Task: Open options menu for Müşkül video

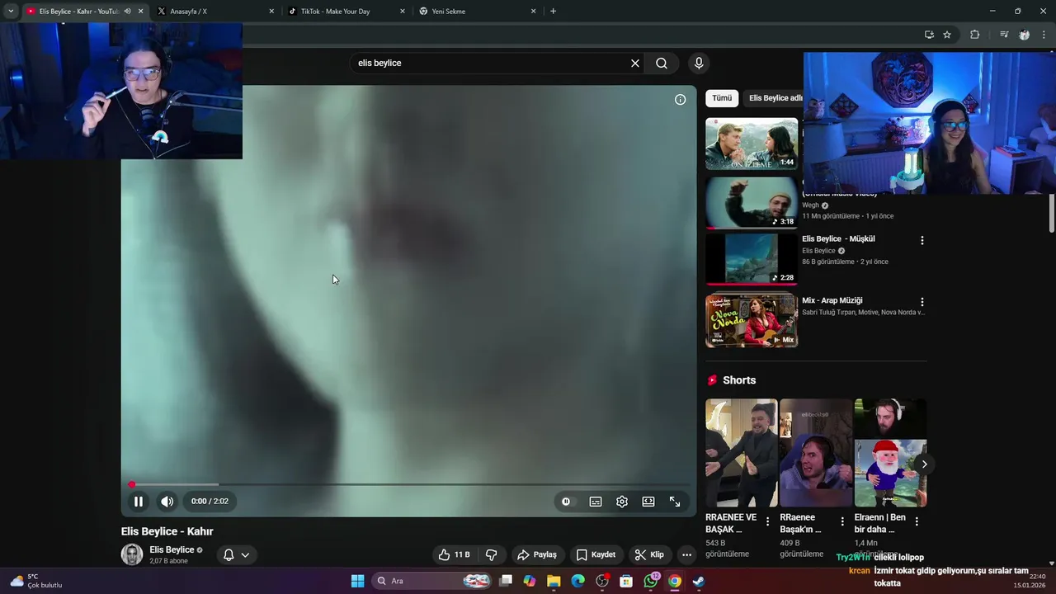Action: [922, 240]
